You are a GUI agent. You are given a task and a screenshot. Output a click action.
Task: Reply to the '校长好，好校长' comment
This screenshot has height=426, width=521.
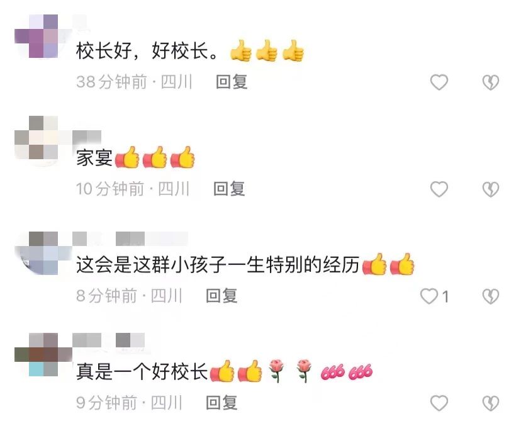click(x=232, y=82)
